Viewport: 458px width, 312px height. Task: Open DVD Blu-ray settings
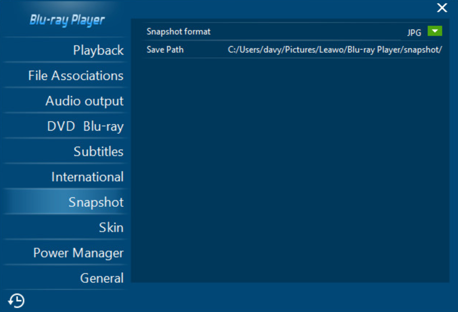[x=85, y=126]
